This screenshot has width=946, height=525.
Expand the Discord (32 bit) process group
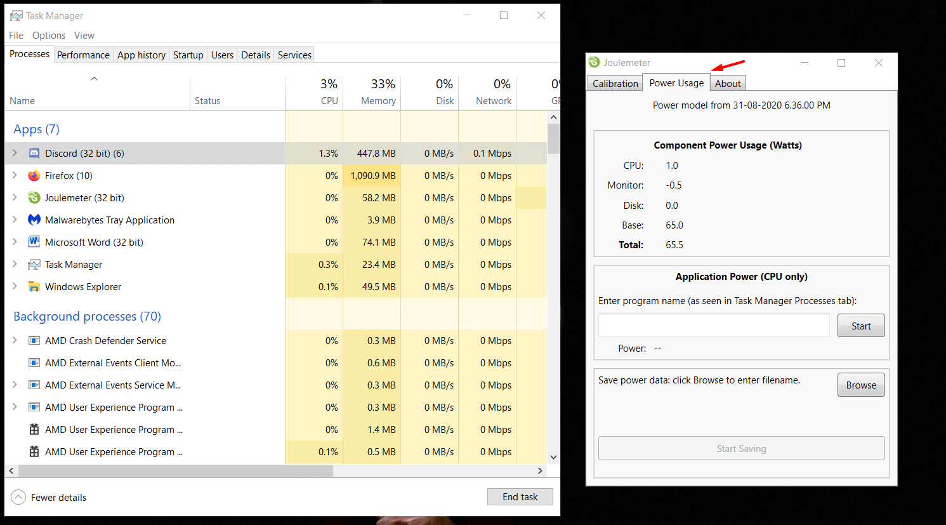coord(15,153)
